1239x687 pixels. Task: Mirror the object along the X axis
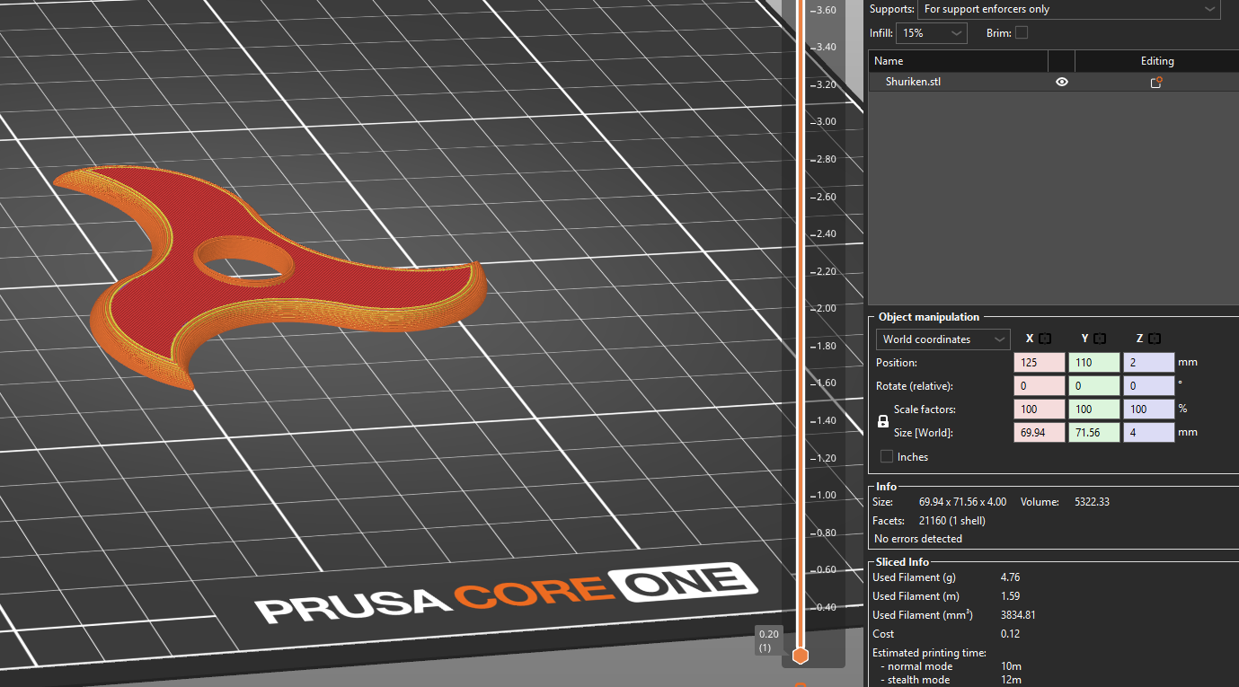[1045, 339]
